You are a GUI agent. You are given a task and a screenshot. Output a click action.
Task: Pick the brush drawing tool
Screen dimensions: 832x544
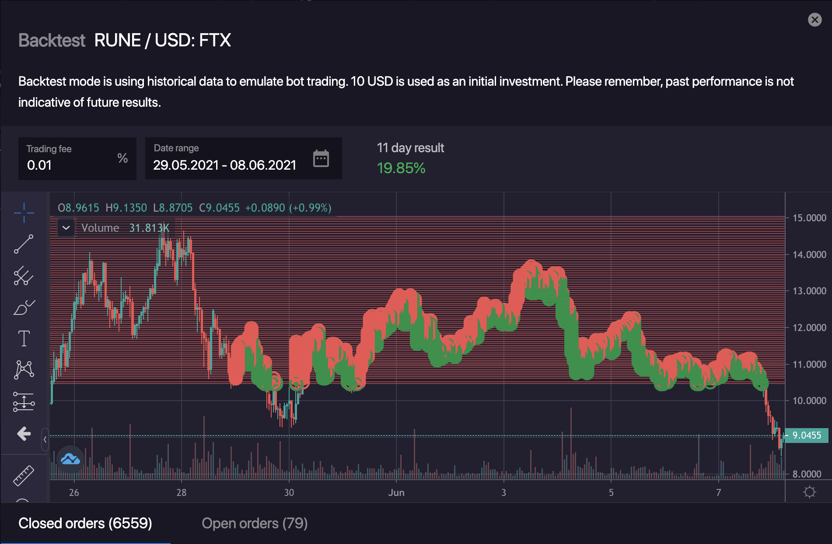[x=24, y=307]
